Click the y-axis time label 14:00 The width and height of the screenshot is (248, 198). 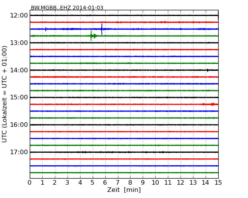point(19,70)
